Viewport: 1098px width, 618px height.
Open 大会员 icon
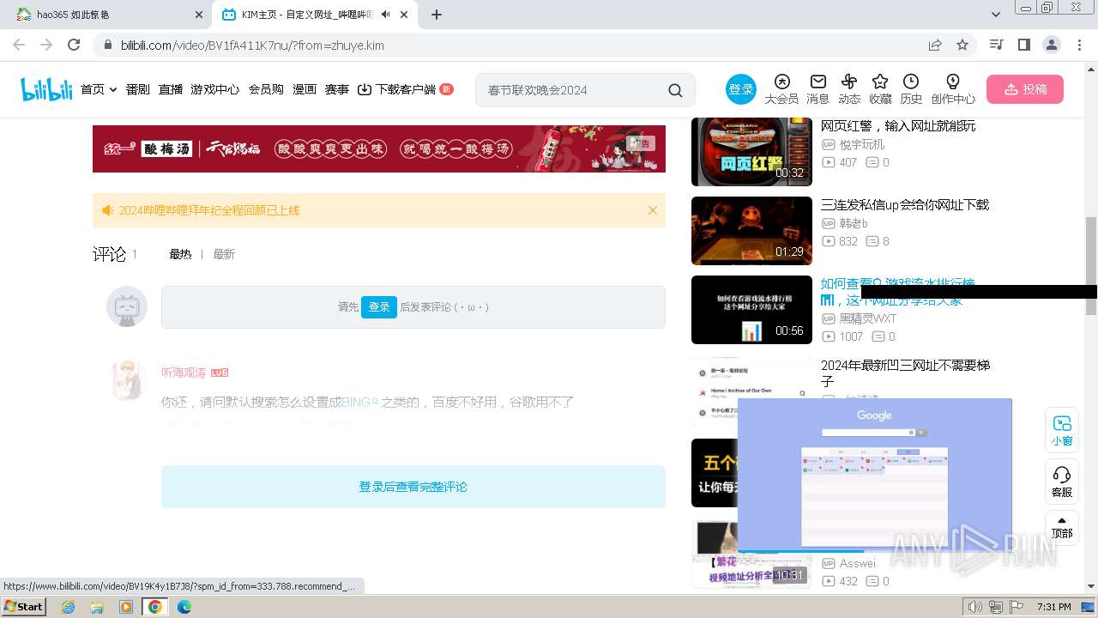point(781,89)
